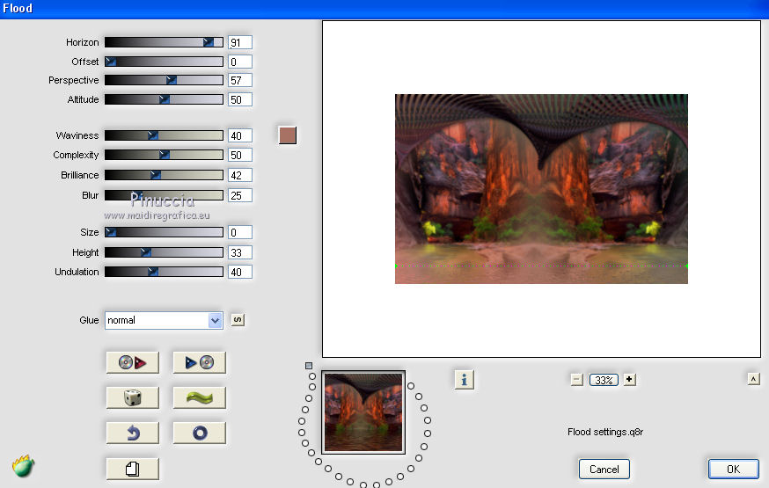This screenshot has height=488, width=769.
Task: Click the save settings arrow-to-disc button
Action: click(x=199, y=362)
